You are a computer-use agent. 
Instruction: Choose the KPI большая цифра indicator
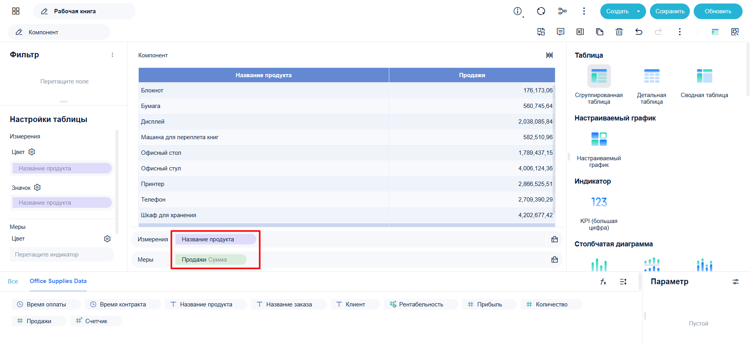coord(599,211)
